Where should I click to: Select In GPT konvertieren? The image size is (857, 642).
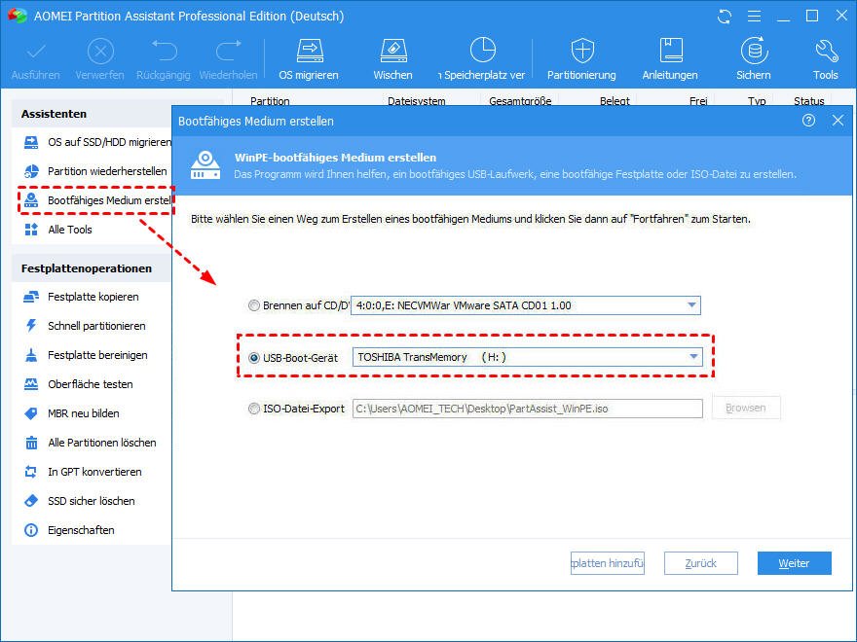83,472
